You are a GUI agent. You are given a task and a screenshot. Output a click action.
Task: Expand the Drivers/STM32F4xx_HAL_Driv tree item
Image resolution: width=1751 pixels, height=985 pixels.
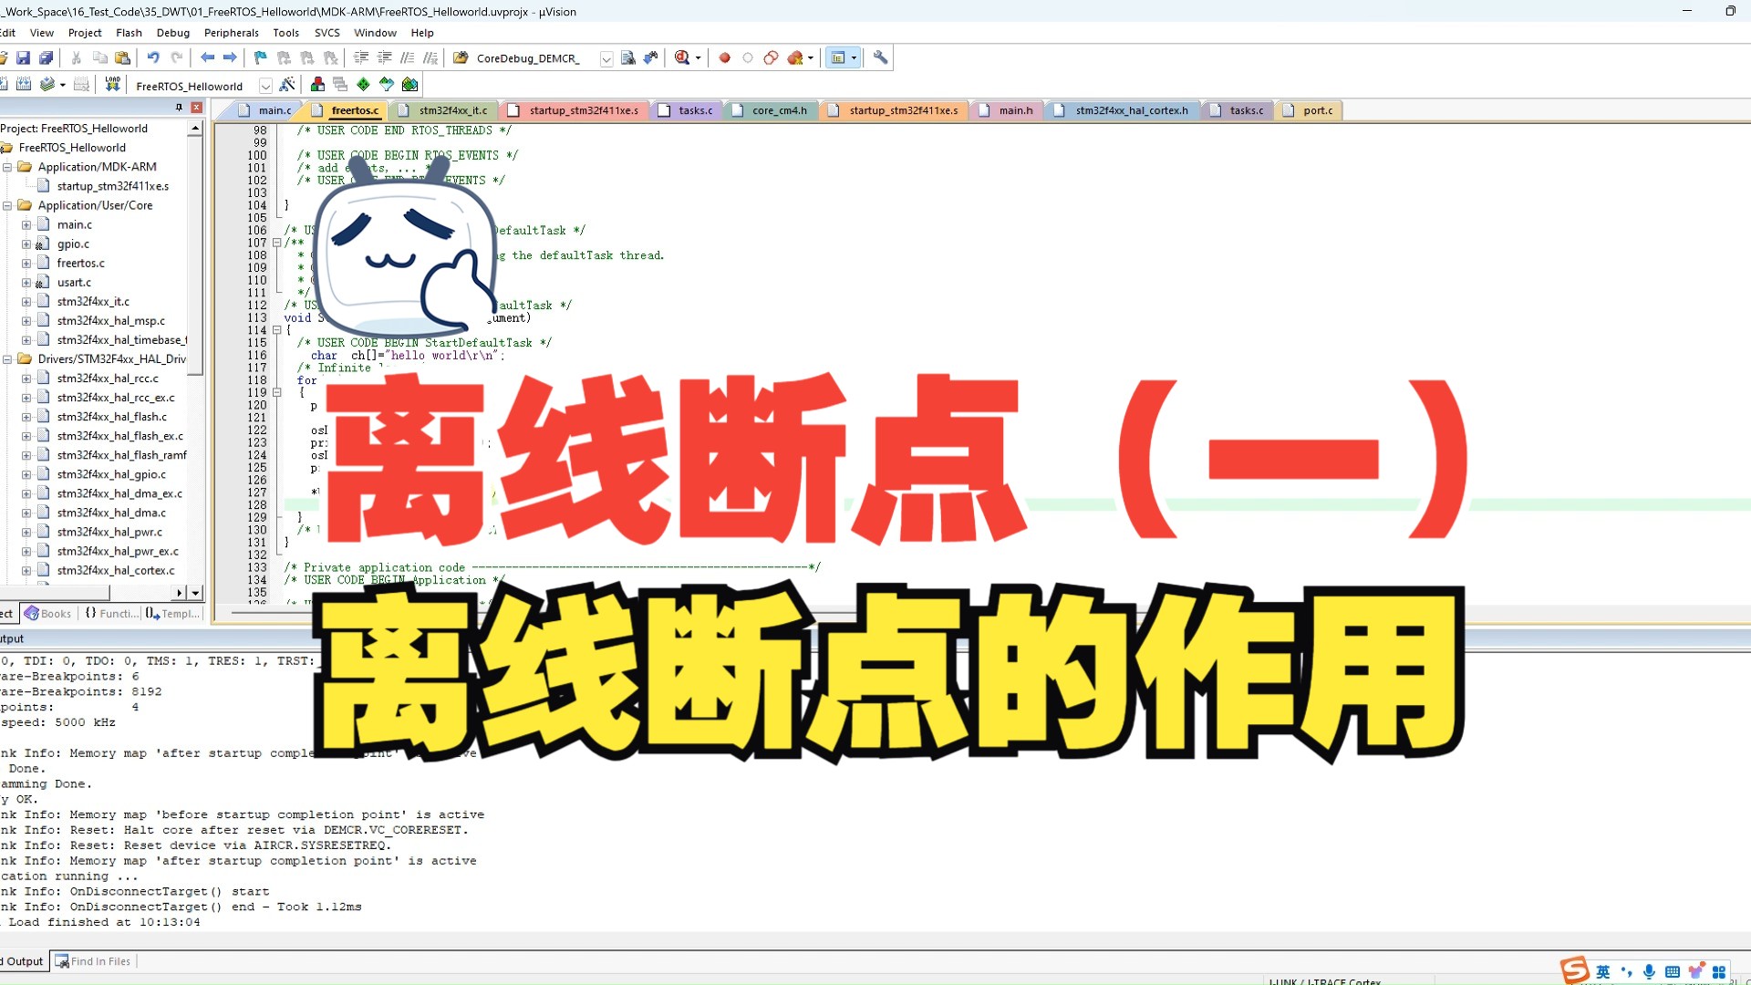(x=10, y=358)
